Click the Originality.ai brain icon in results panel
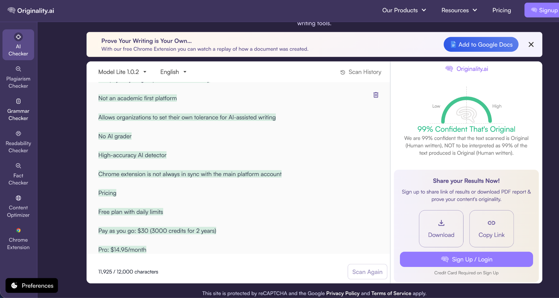 coord(449,69)
